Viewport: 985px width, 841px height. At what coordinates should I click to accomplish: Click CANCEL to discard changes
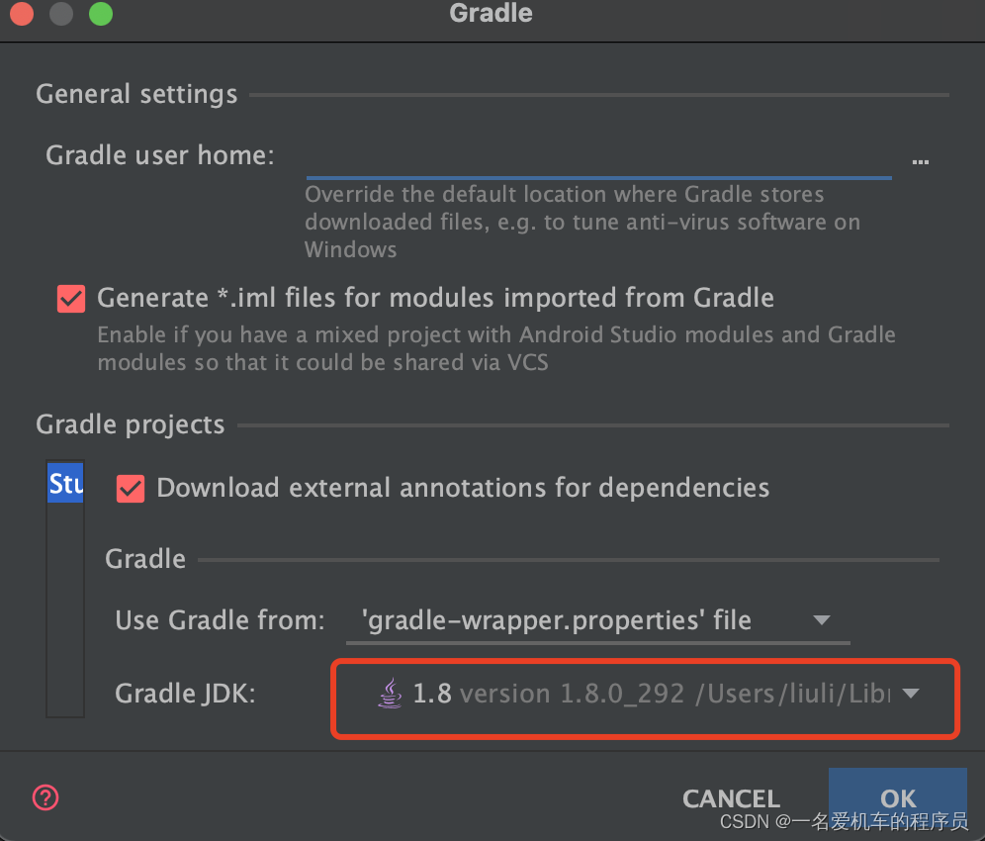coord(731,797)
